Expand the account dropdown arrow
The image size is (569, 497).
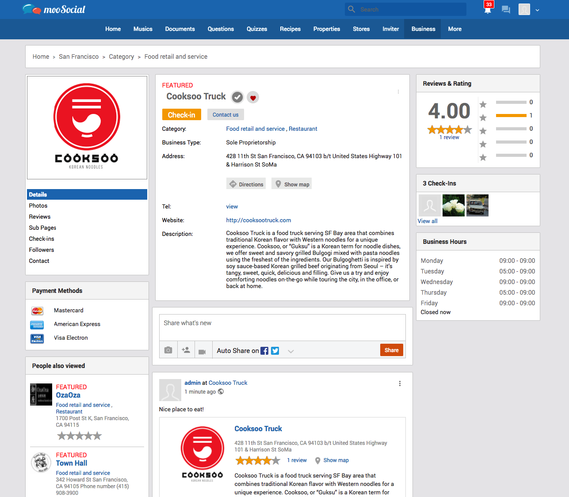pyautogui.click(x=537, y=10)
